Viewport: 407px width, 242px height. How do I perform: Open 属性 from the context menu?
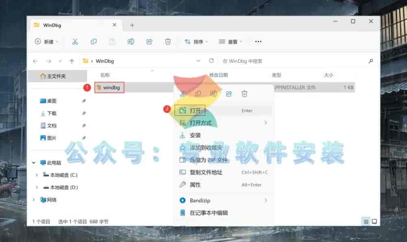(x=223, y=185)
